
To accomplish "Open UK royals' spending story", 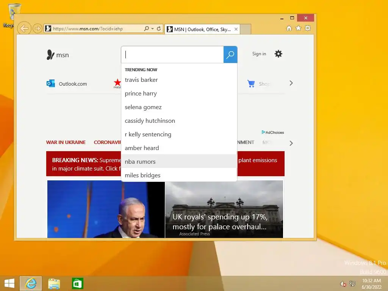I will (224, 209).
